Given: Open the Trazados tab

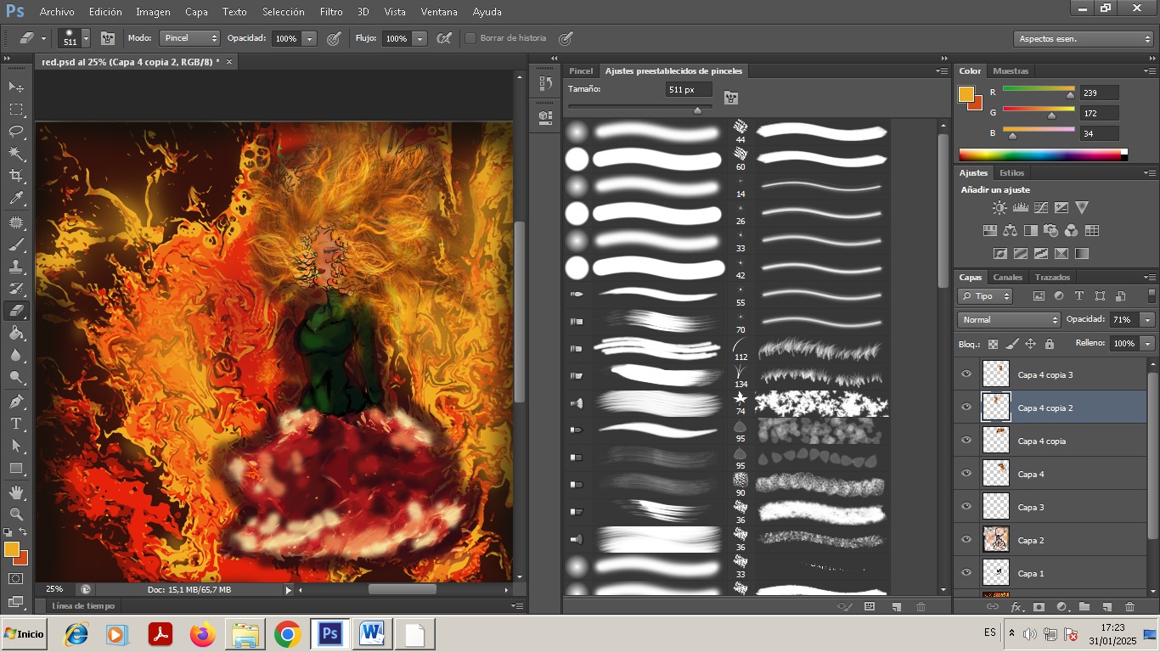Looking at the screenshot, I should (x=1052, y=278).
